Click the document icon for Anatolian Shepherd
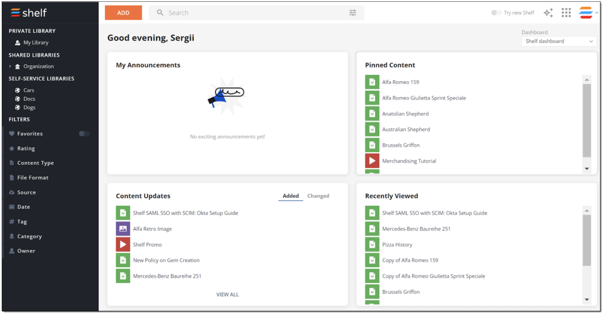Screen dimensions: 603x314 (372, 113)
